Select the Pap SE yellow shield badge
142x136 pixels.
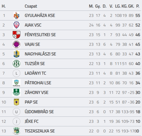click(x=16, y=102)
